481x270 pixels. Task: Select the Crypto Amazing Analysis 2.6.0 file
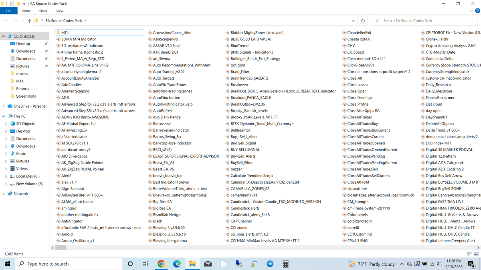(x=448, y=46)
